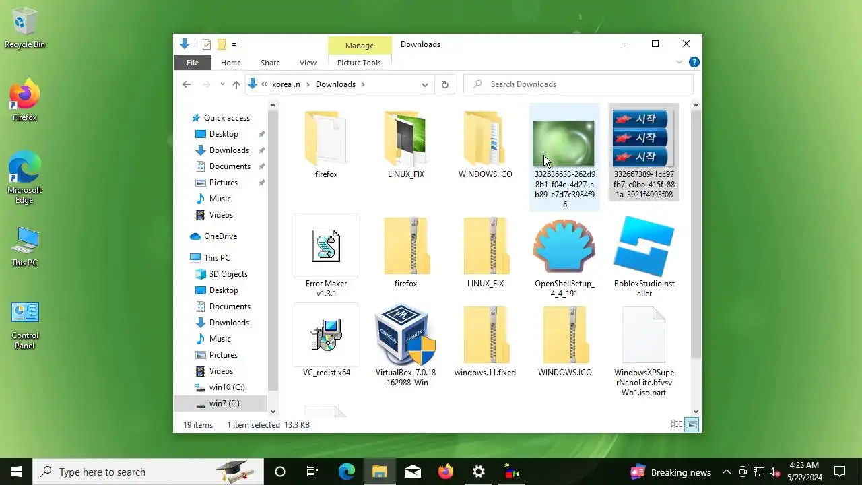Open the Recycle Bin desktop icon

(25, 28)
